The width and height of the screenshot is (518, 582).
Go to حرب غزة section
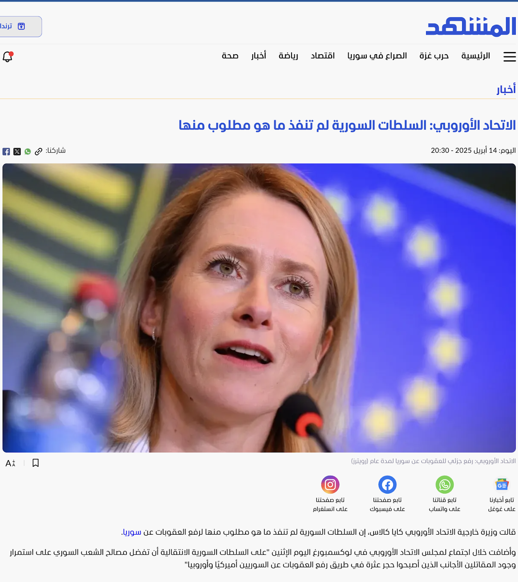pyautogui.click(x=434, y=56)
